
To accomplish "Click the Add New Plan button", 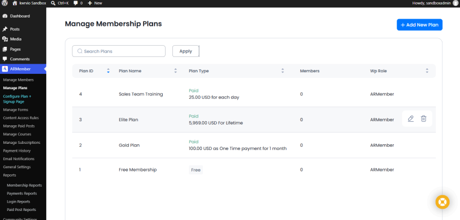I will coord(419,25).
